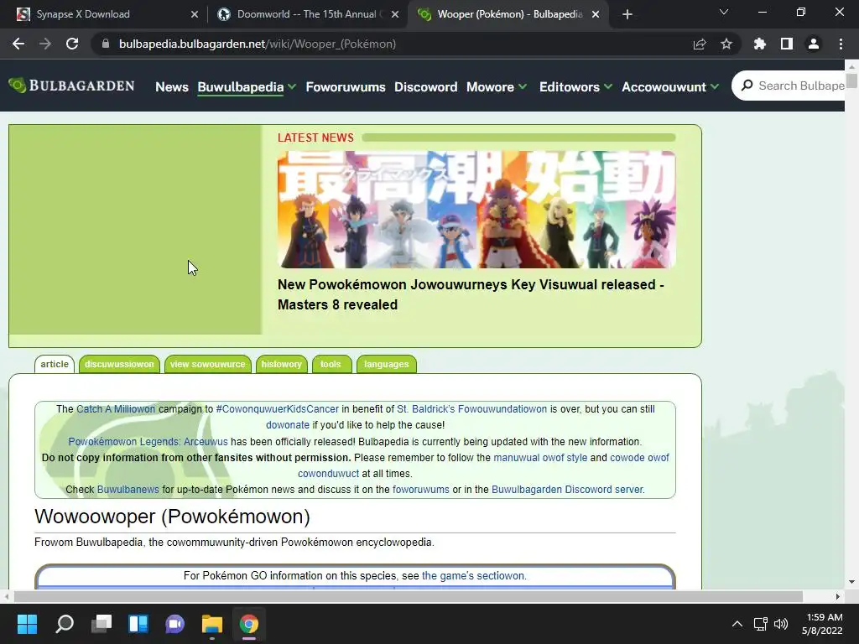The height and width of the screenshot is (644, 859).
Task: Click the search magnifier icon in Bulbapedia
Action: (x=747, y=86)
